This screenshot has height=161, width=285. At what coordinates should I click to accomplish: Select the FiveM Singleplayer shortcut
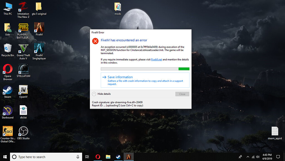(x=39, y=51)
